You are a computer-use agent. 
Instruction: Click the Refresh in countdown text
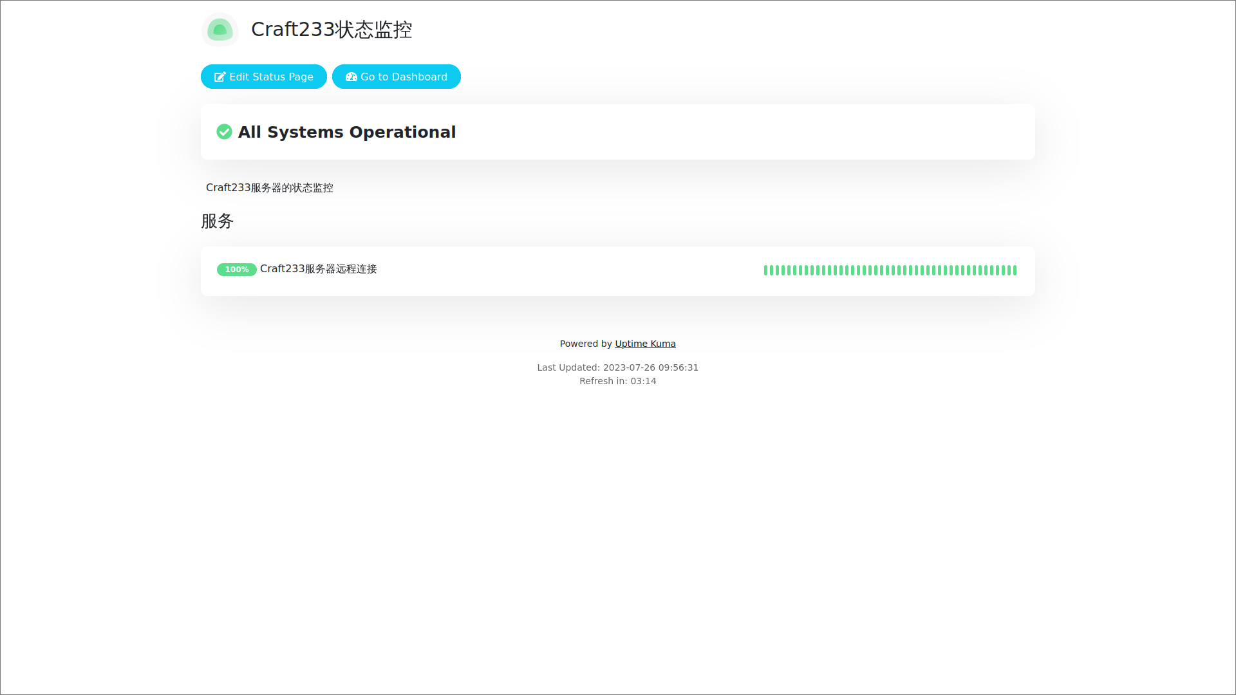[x=618, y=381]
